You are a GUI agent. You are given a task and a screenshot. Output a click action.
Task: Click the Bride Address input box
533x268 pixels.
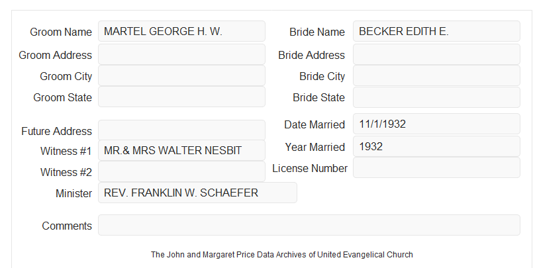(436, 54)
